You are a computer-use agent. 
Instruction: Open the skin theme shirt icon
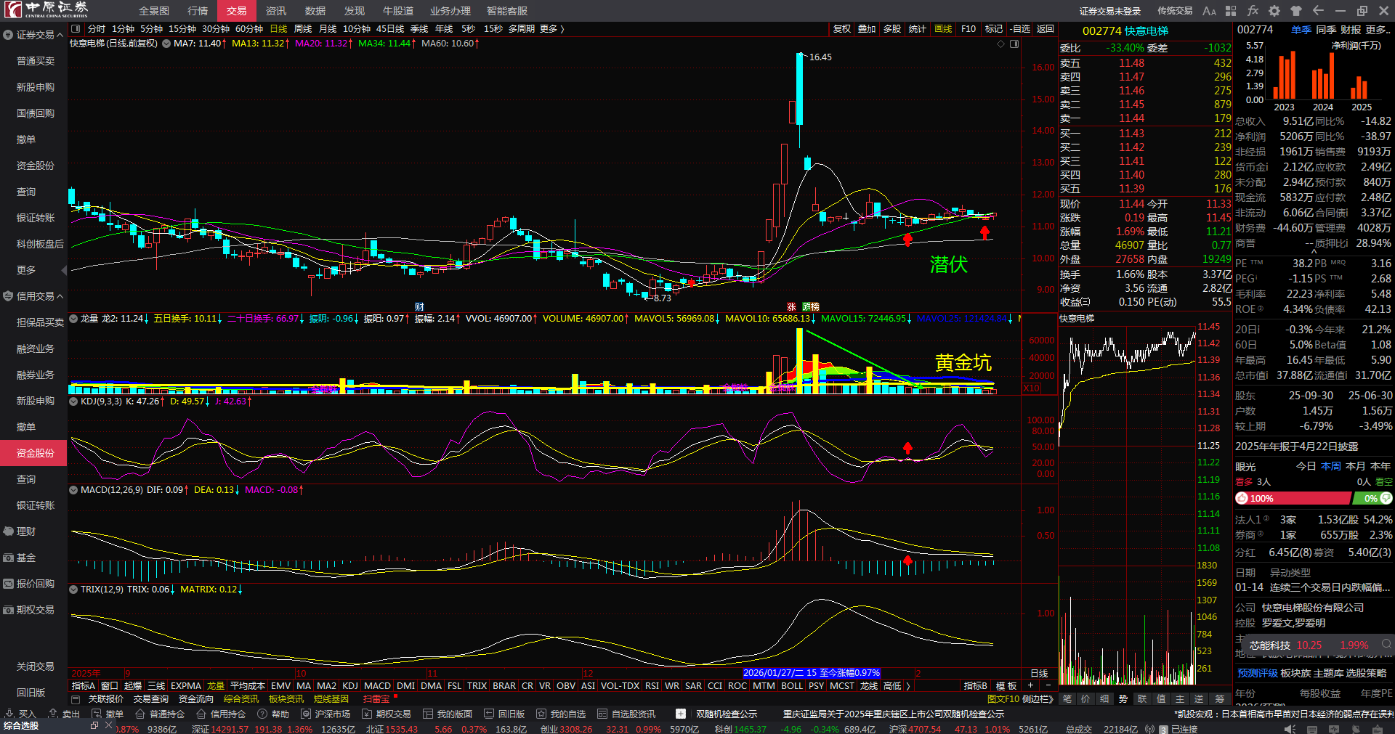coord(1296,11)
